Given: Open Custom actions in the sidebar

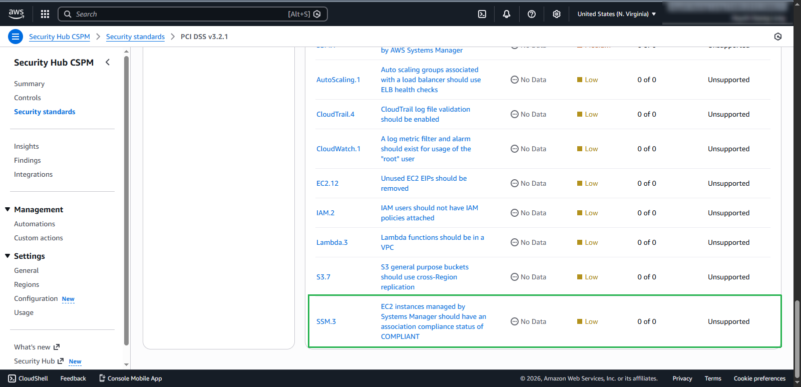Looking at the screenshot, I should pyautogui.click(x=39, y=238).
